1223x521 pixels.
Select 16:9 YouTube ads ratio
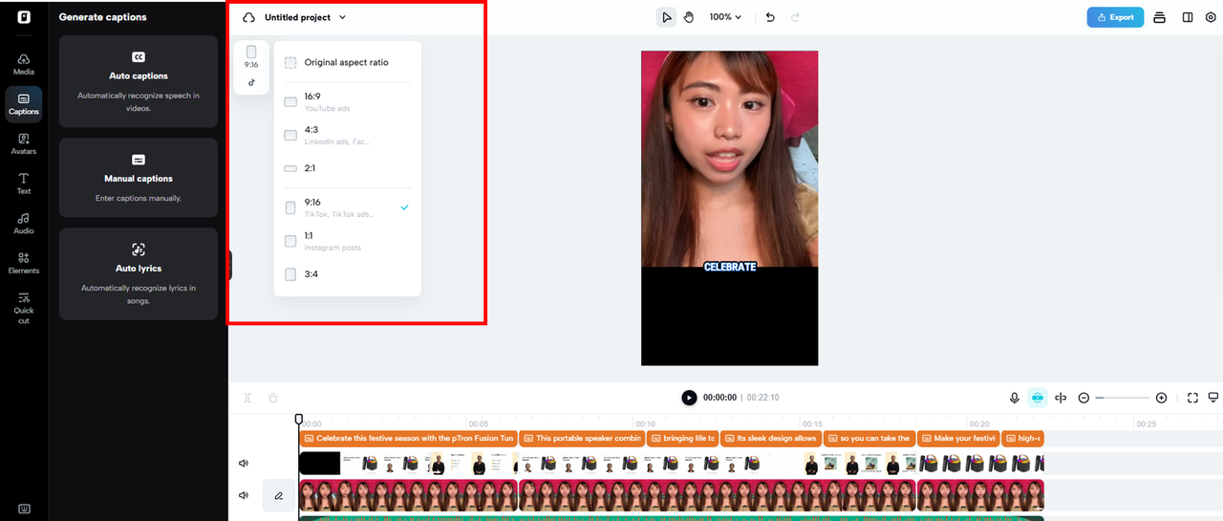click(348, 101)
